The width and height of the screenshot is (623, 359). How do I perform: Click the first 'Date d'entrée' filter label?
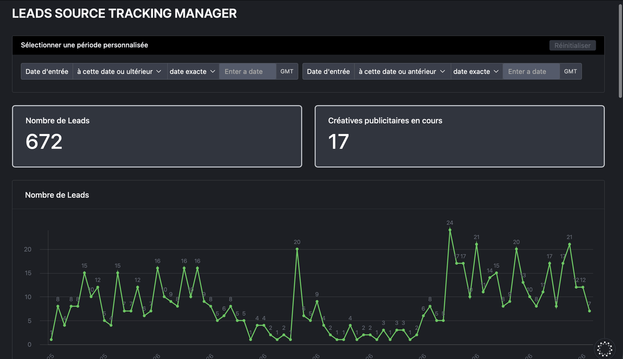pyautogui.click(x=47, y=72)
